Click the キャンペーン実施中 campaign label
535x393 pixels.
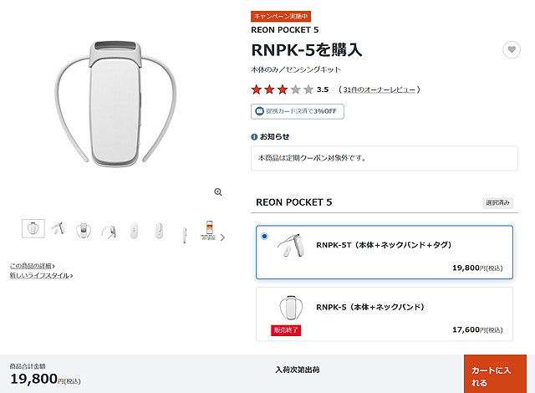pos(281,16)
